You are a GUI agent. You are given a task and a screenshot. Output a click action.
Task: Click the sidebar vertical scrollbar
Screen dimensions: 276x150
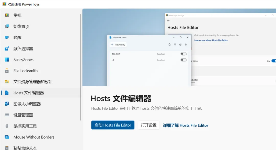pos(81,67)
